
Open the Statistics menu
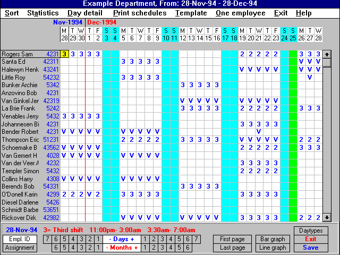point(43,13)
